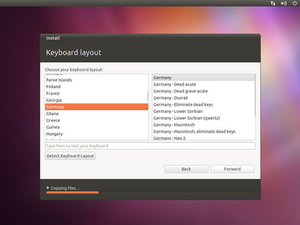This screenshot has width=300, height=225.
Task: Click Detect Keyboard Layout button
Action: click(70, 156)
